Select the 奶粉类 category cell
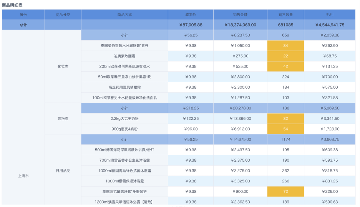Image resolution: width=360 pixels, height=207 pixels. point(63,119)
